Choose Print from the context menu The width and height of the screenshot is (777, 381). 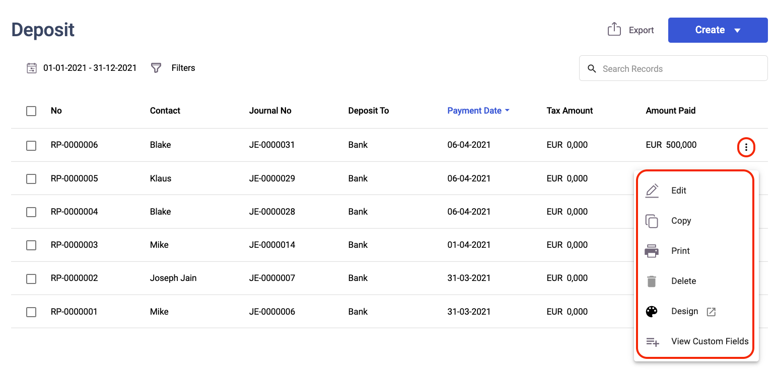point(696,251)
